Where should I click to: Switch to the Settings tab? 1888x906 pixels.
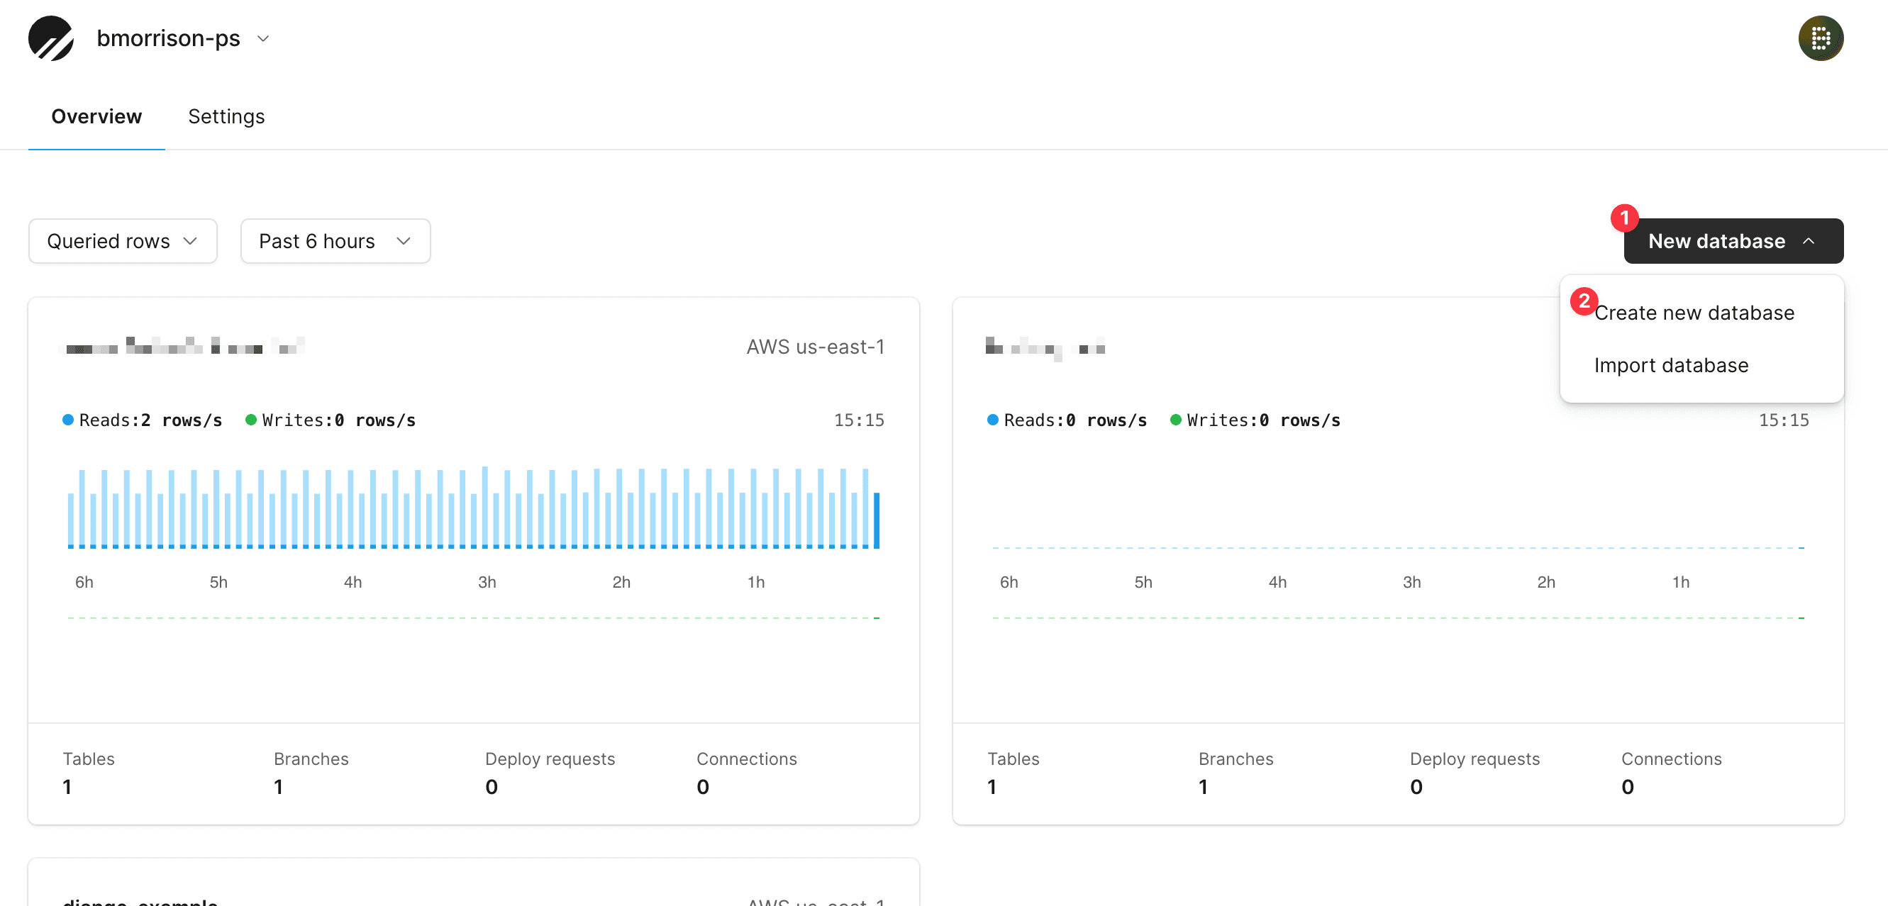225,117
